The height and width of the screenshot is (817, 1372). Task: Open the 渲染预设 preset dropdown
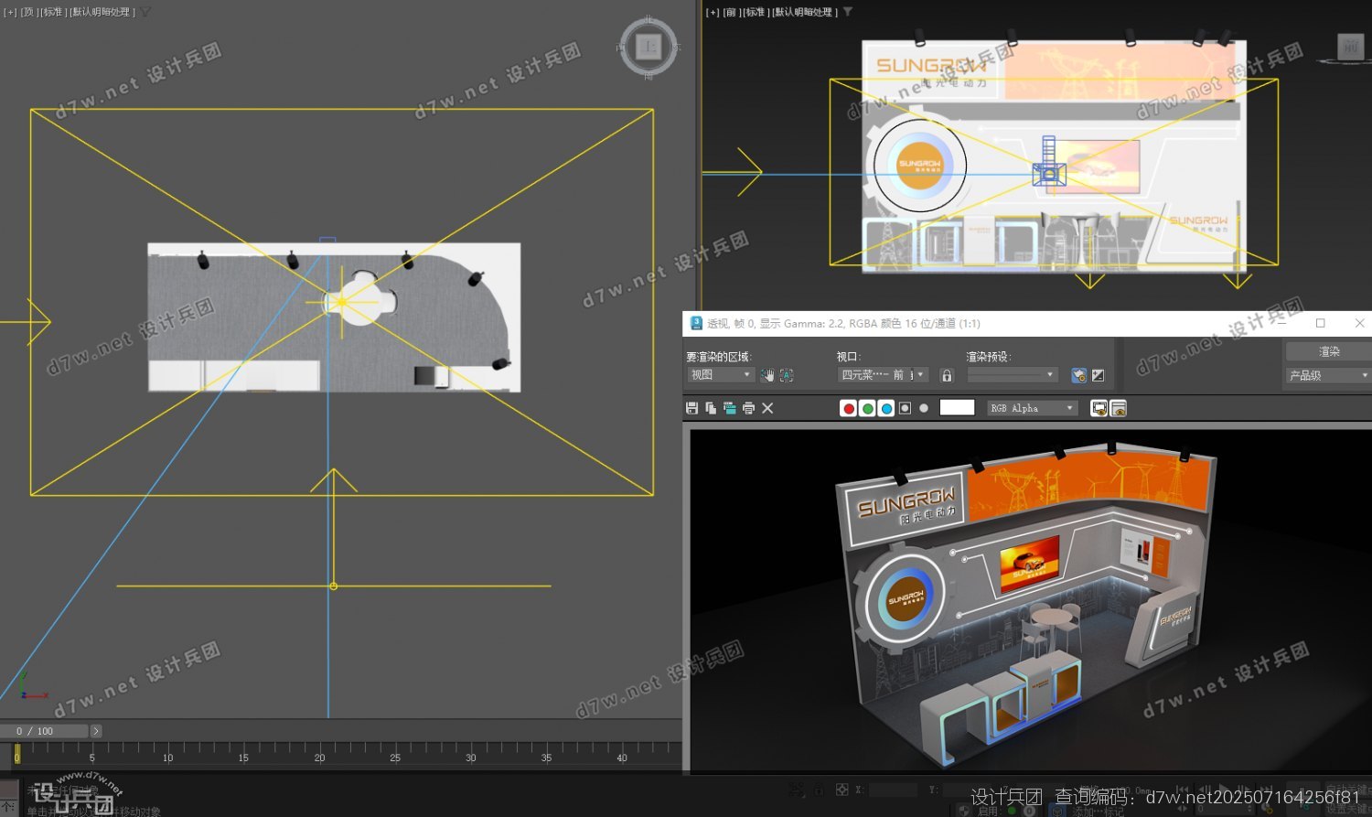(x=1013, y=375)
